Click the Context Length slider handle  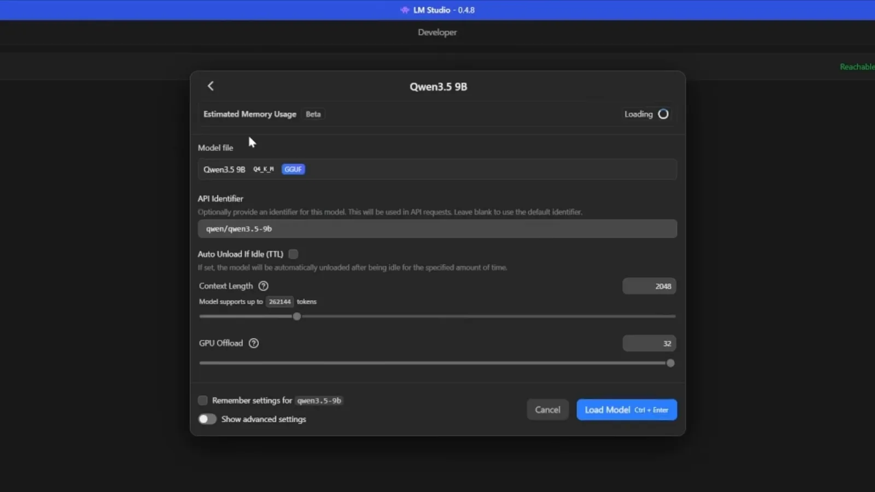pyautogui.click(x=297, y=317)
